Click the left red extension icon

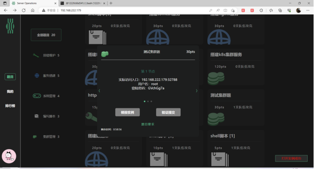(x=243, y=10)
